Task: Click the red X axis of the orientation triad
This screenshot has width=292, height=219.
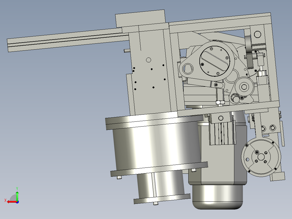Action: coord(12,202)
